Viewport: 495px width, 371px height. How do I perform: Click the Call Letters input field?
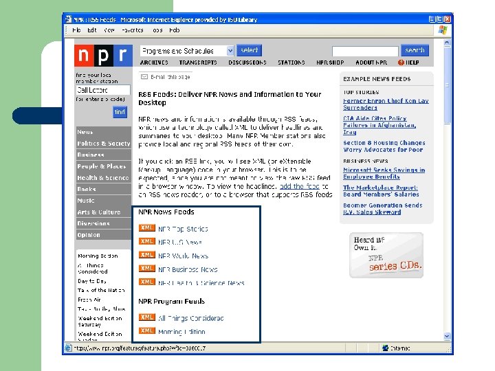[x=103, y=90]
